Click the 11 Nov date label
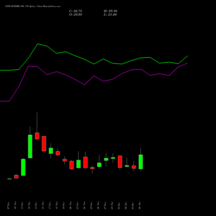The width and height of the screenshot is (216, 216). 22,206
